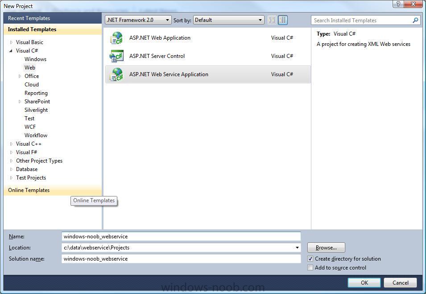Switch to medium icons list view
Screen dimensions: 426x294
283,20
